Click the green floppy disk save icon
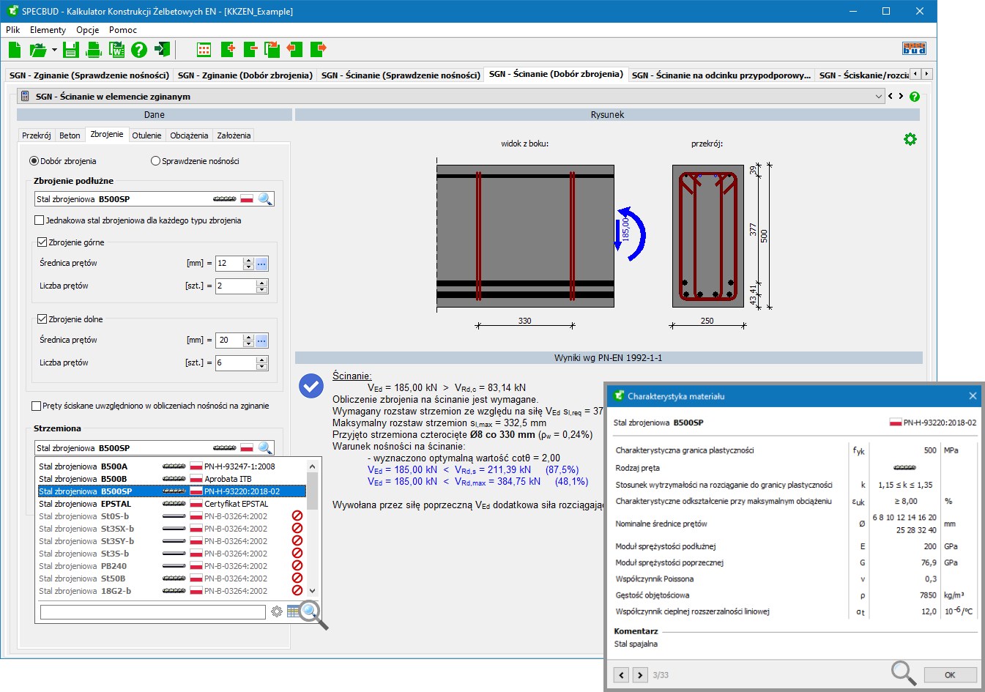This screenshot has height=692, width=985. coord(70,50)
